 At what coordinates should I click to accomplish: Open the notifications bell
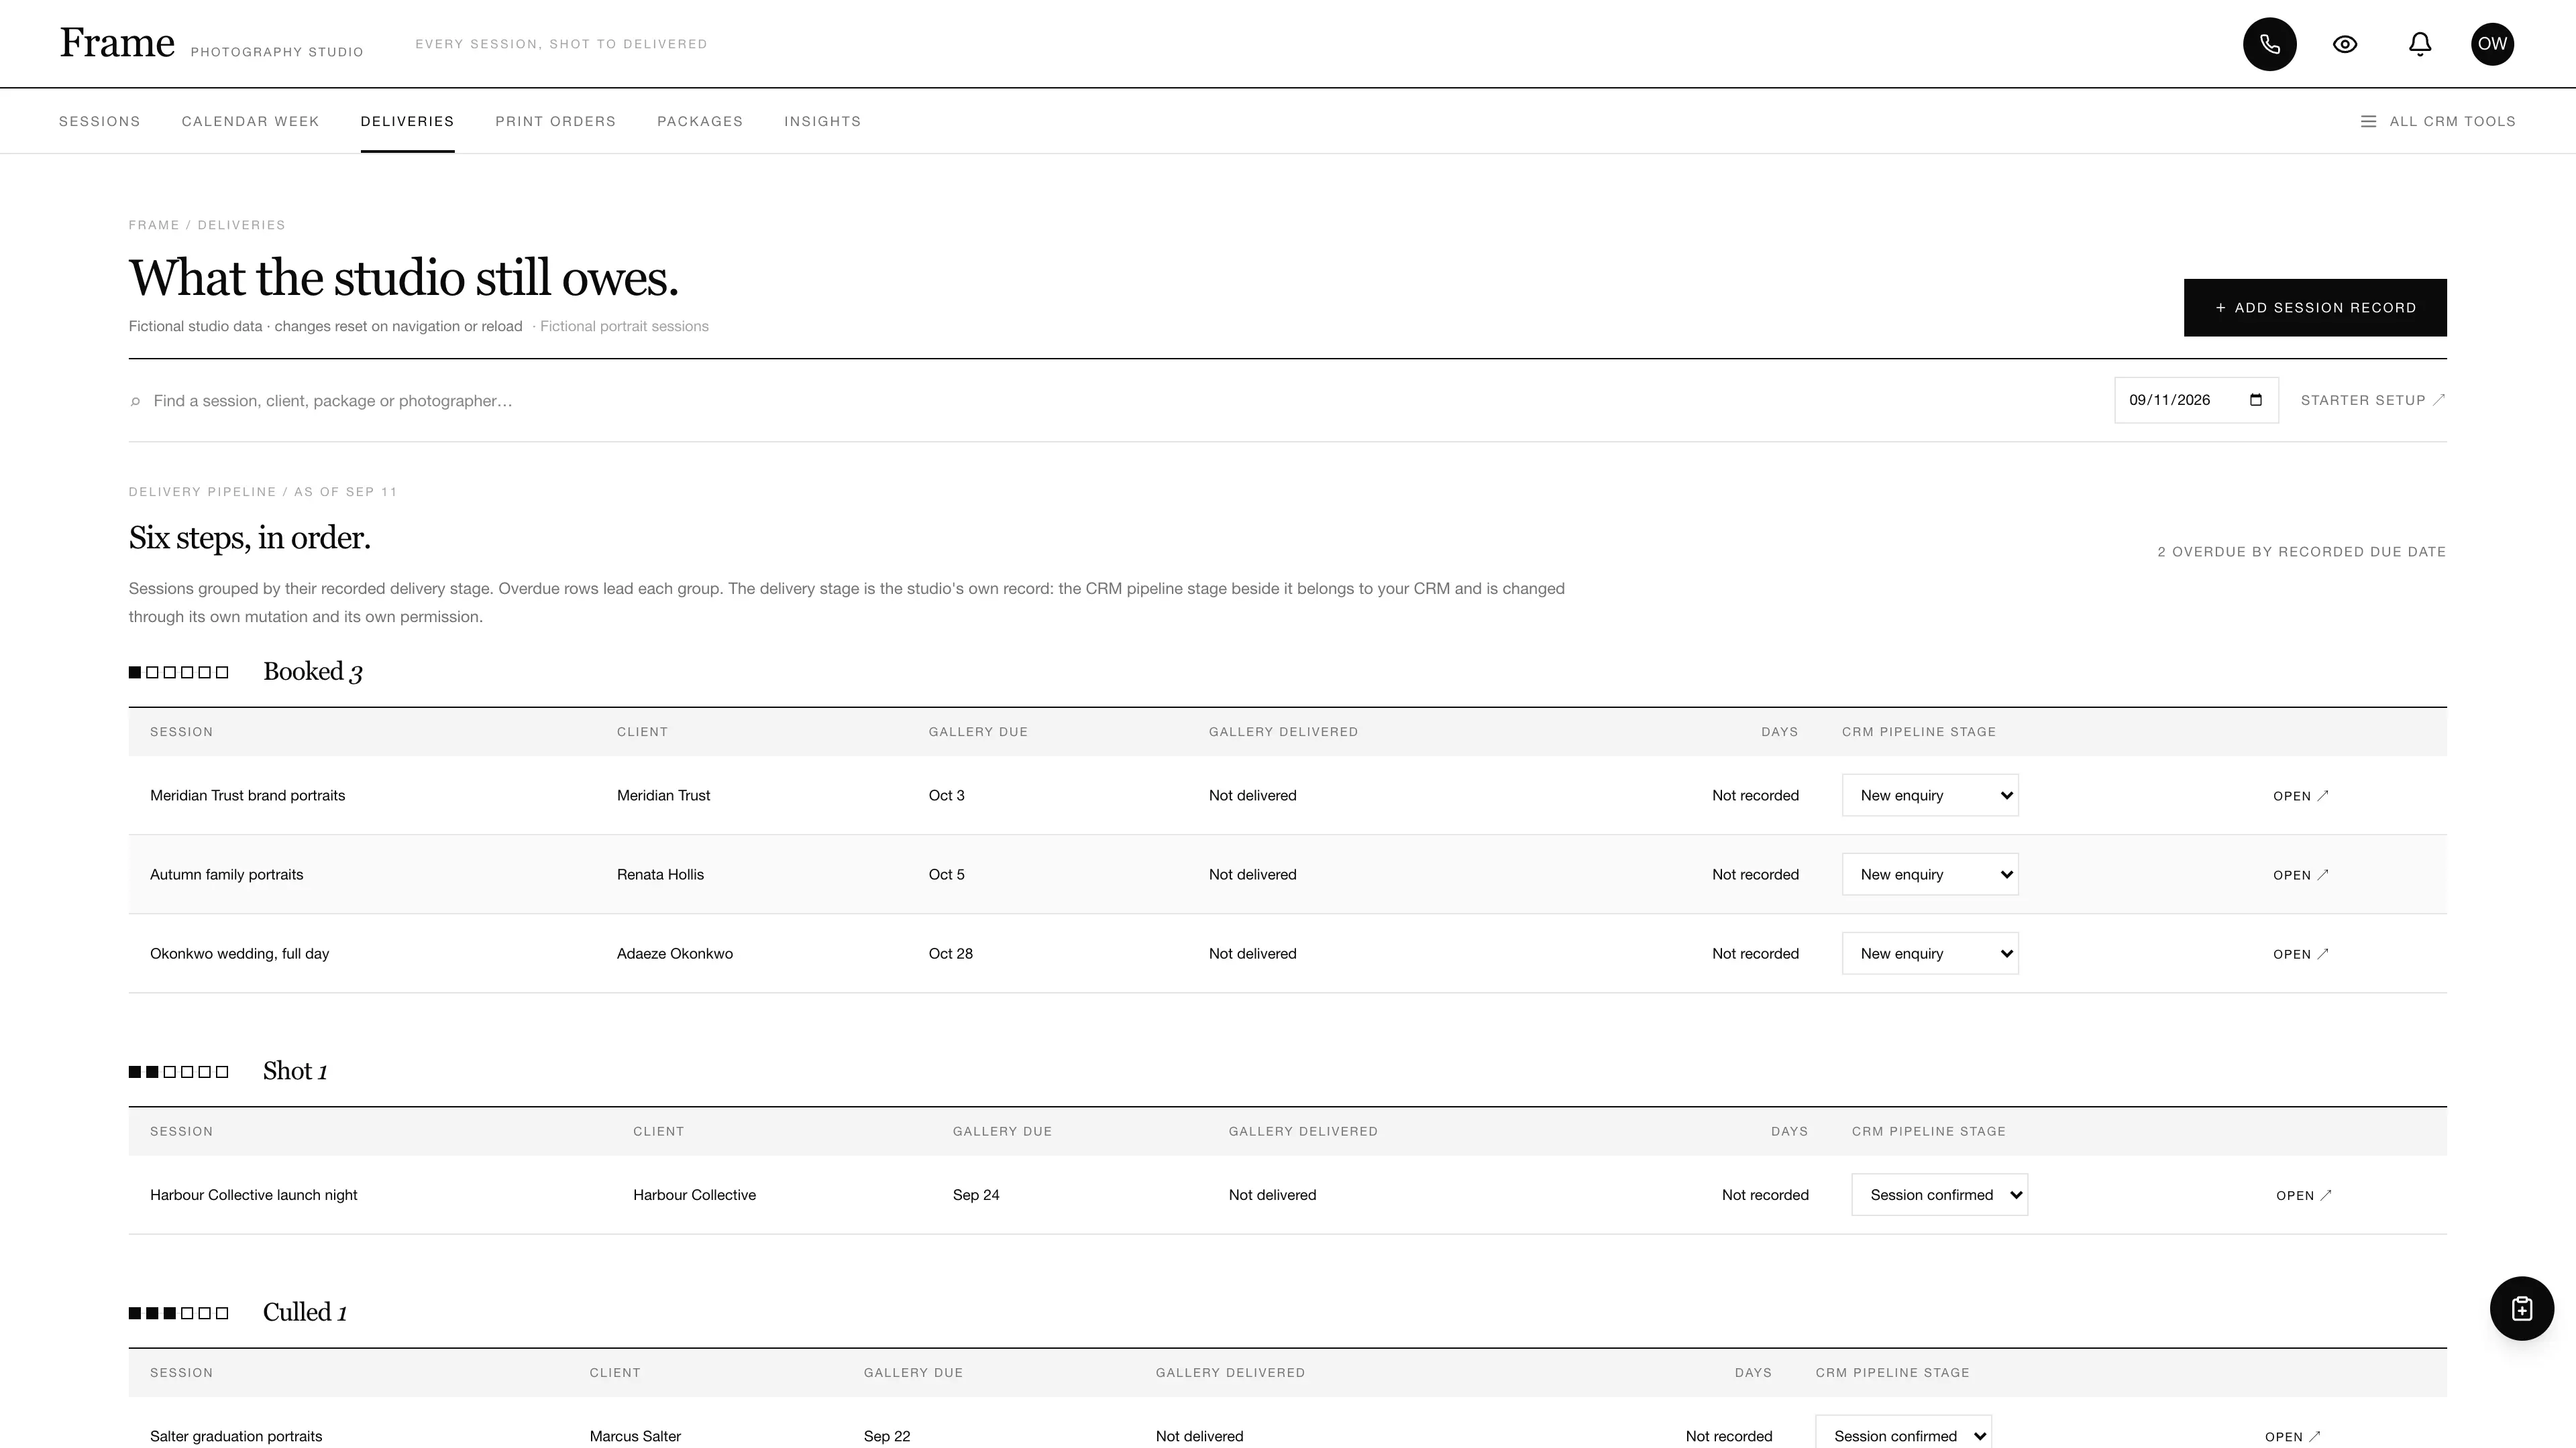pos(2419,44)
